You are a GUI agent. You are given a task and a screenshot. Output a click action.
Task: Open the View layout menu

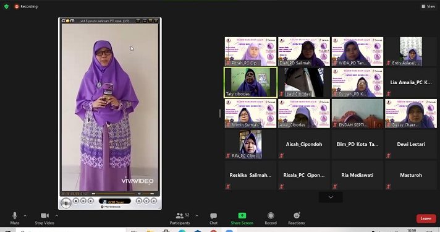tap(428, 6)
